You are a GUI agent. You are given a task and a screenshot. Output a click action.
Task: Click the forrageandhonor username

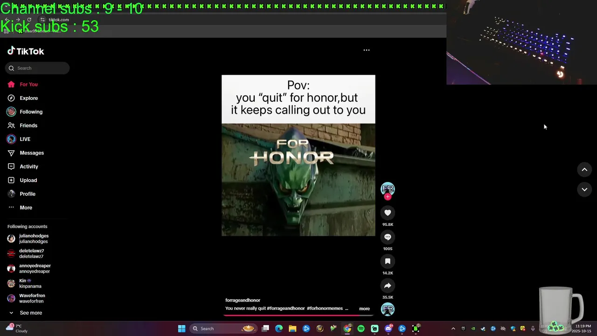click(243, 300)
